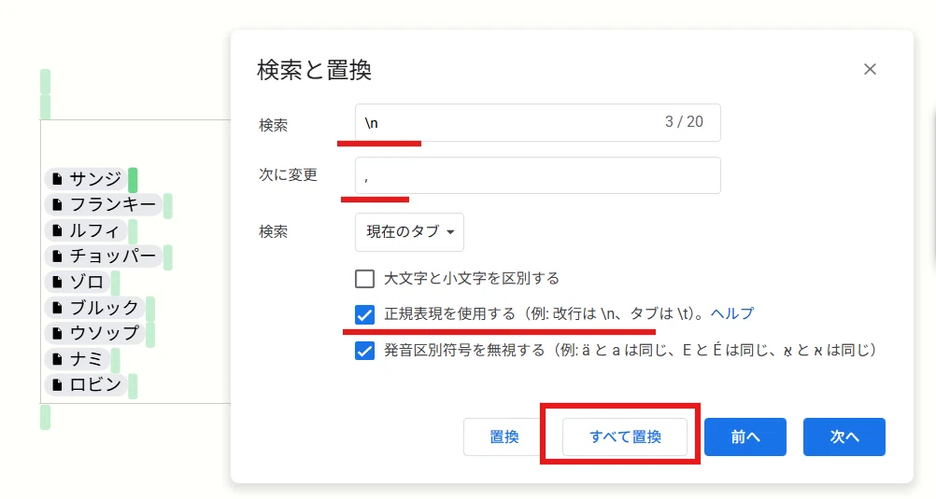Screen dimensions: 936x499
Task: Open the ヘルプ link for regular expressions
Action: coord(731,313)
